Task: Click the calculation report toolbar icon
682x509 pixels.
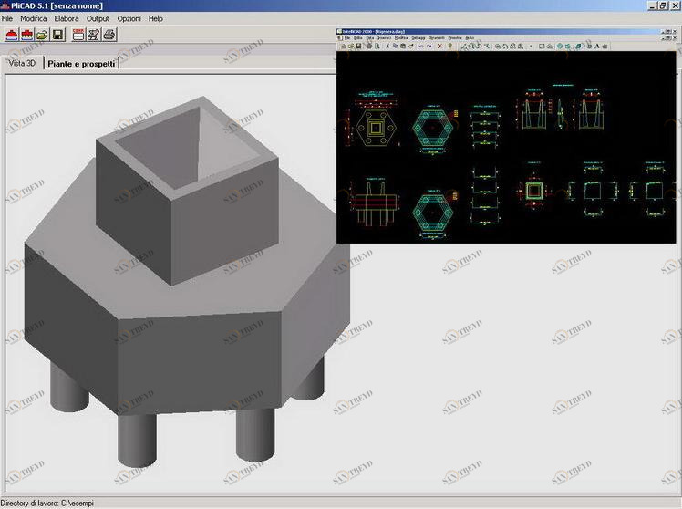Action: pyautogui.click(x=78, y=35)
